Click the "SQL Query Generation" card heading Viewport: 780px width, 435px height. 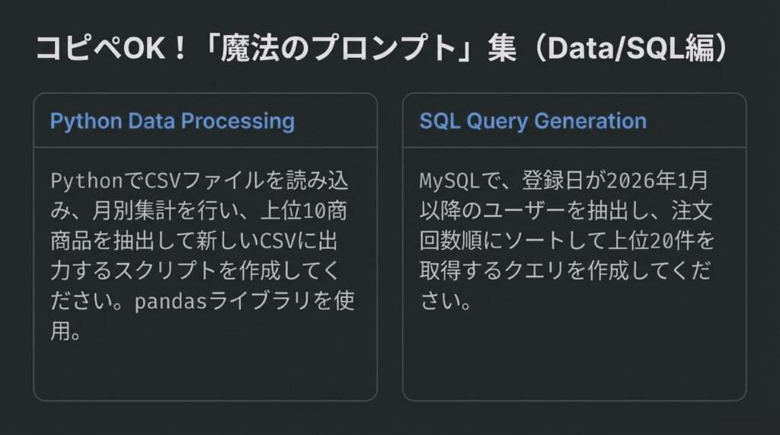click(532, 121)
